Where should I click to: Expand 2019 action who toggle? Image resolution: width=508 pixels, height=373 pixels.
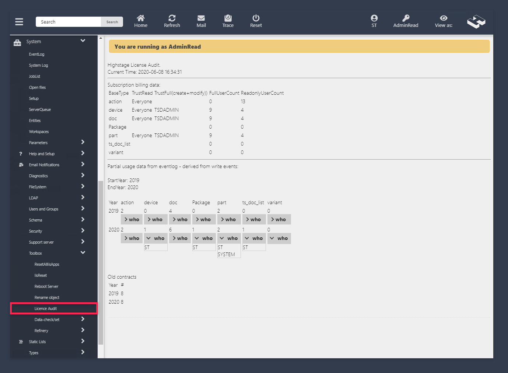[132, 219]
